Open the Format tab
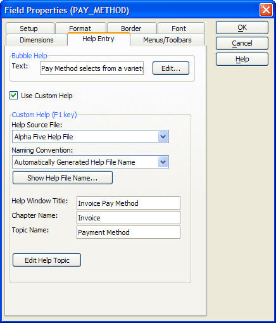Image resolution: width=276 pixels, height=323 pixels. coord(80,28)
